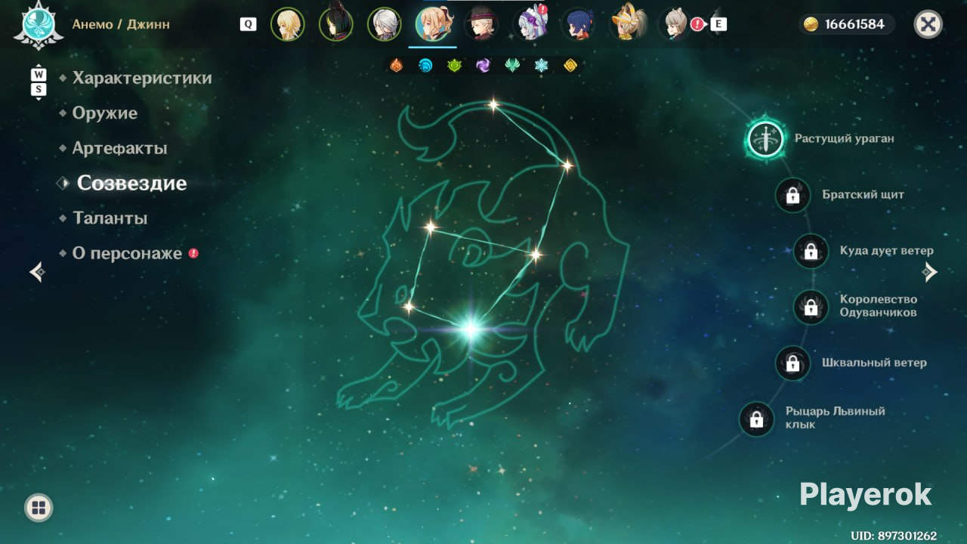Filter characters by the yellow Geo icon
Screen dimensions: 967x544
(x=570, y=66)
